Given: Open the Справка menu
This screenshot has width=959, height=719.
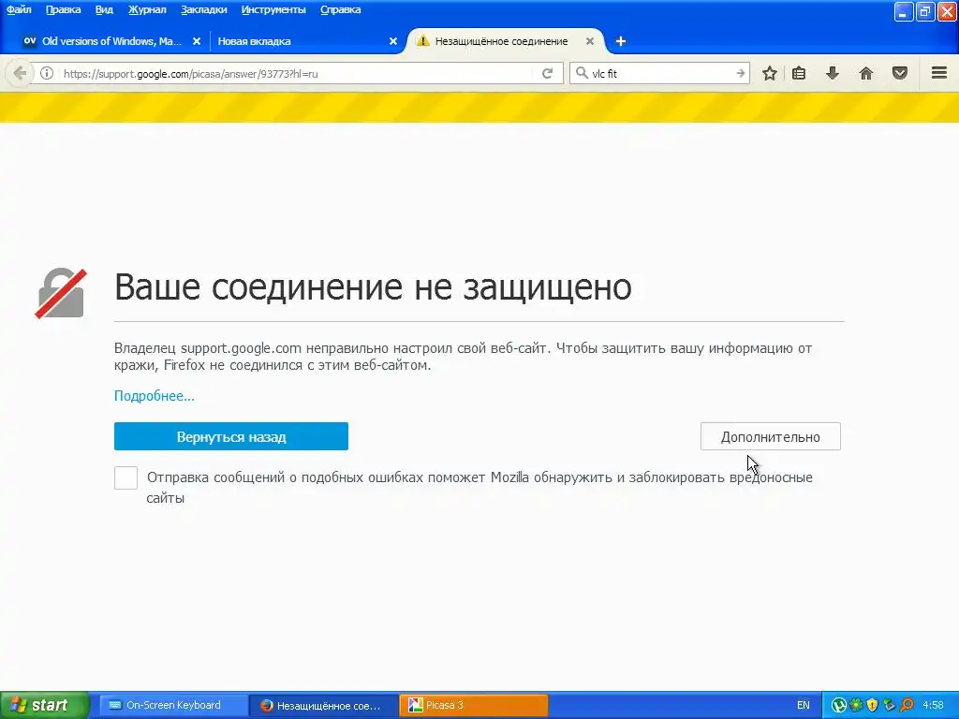Looking at the screenshot, I should click(x=341, y=9).
